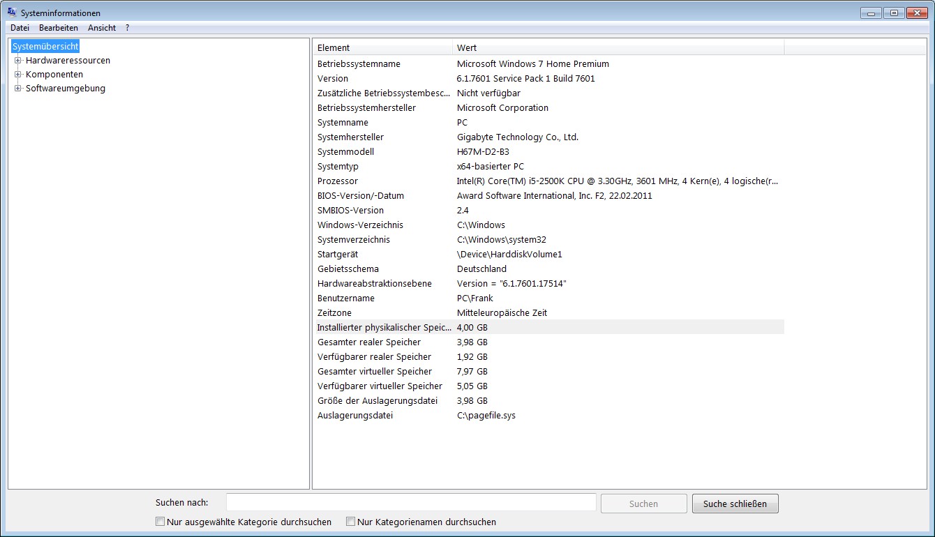The width and height of the screenshot is (935, 537).
Task: Click the 1,92 GB available memory value
Action: point(472,356)
